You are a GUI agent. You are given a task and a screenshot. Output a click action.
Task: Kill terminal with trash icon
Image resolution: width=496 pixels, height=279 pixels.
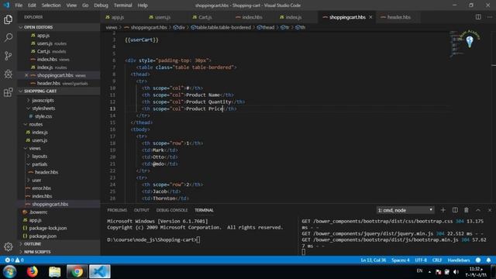(467, 210)
